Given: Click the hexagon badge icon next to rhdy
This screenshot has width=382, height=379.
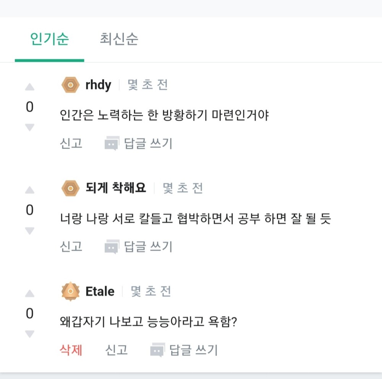Looking at the screenshot, I should (x=70, y=85).
